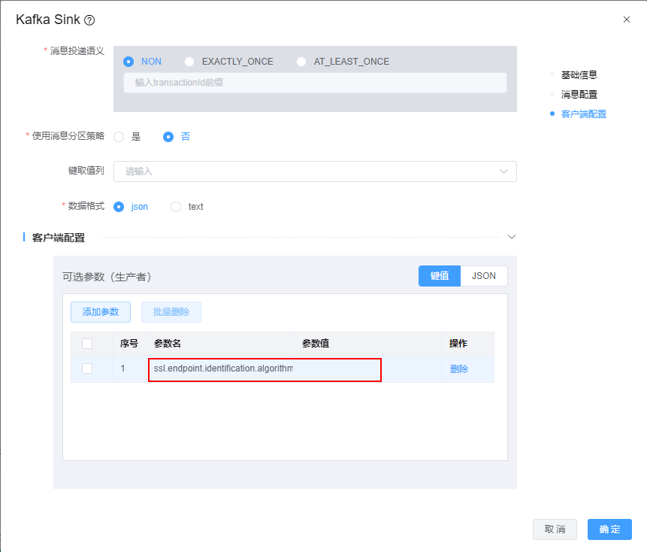Switch to the 键值 tab
The image size is (647, 552).
point(440,276)
